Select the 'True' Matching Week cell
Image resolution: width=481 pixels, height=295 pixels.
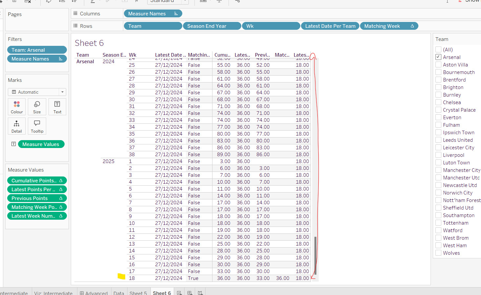(x=193, y=278)
